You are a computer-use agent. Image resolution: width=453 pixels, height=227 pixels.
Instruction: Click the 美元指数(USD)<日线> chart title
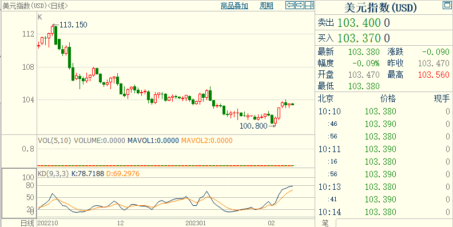point(35,6)
